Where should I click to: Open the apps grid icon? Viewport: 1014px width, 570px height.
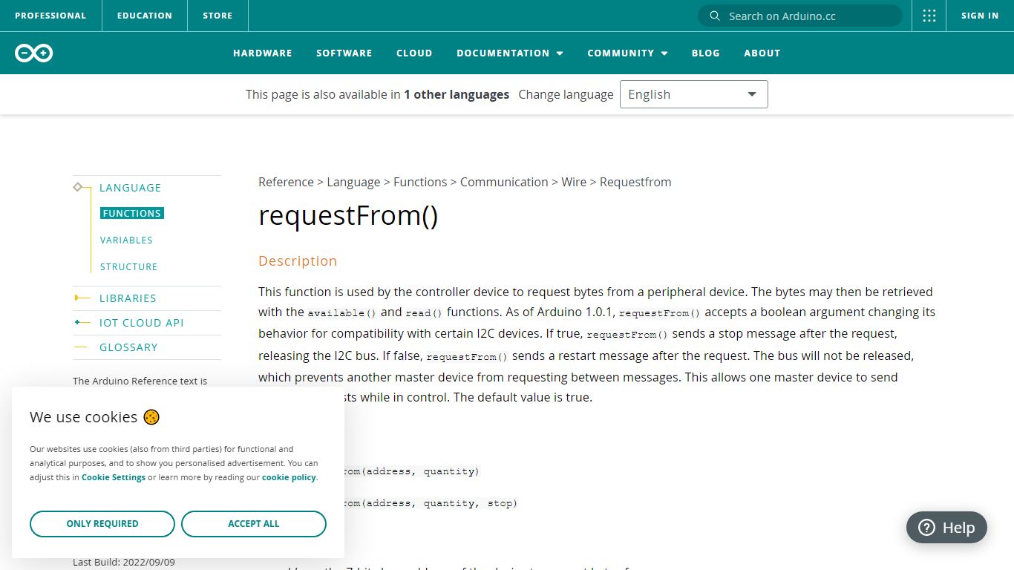(929, 16)
